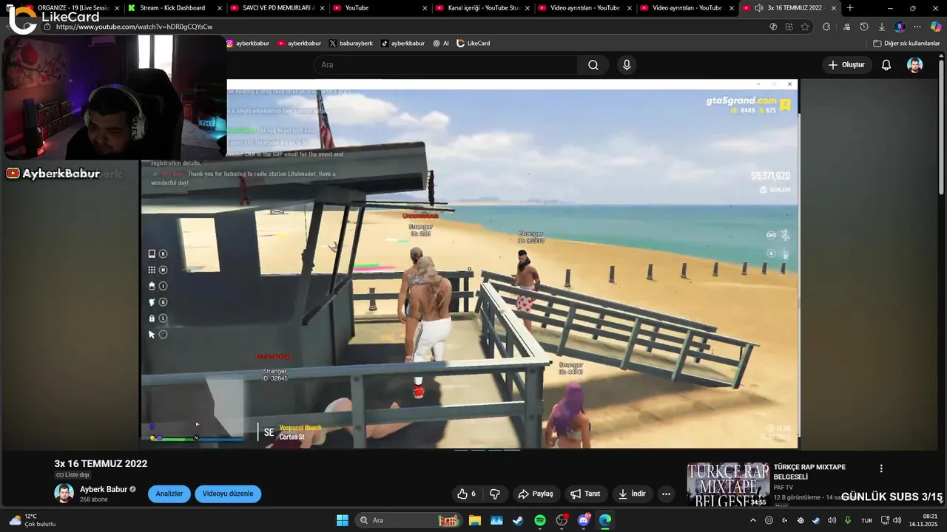Open Edge settings and more menu
947x532 pixels.
pyautogui.click(x=917, y=27)
